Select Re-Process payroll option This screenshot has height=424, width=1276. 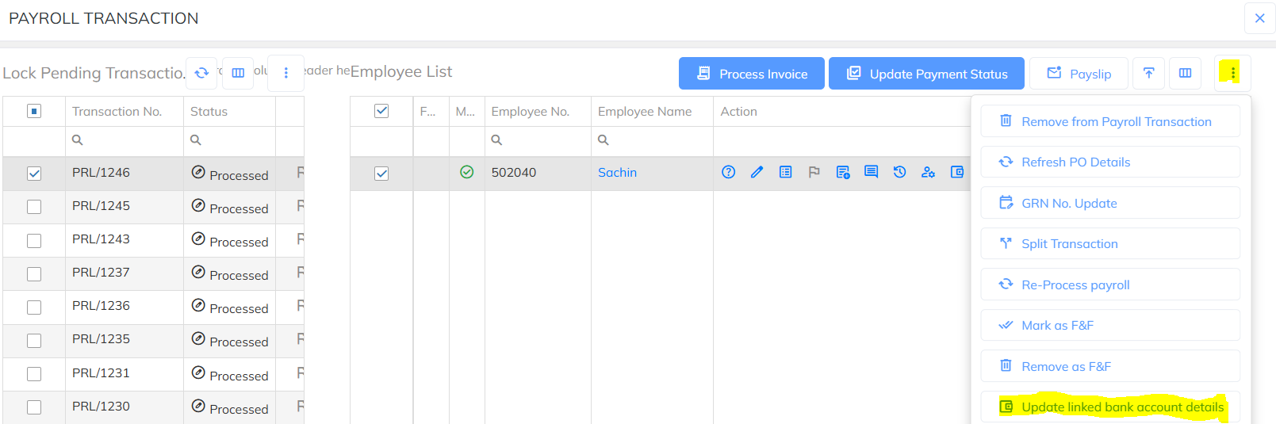click(x=1110, y=285)
